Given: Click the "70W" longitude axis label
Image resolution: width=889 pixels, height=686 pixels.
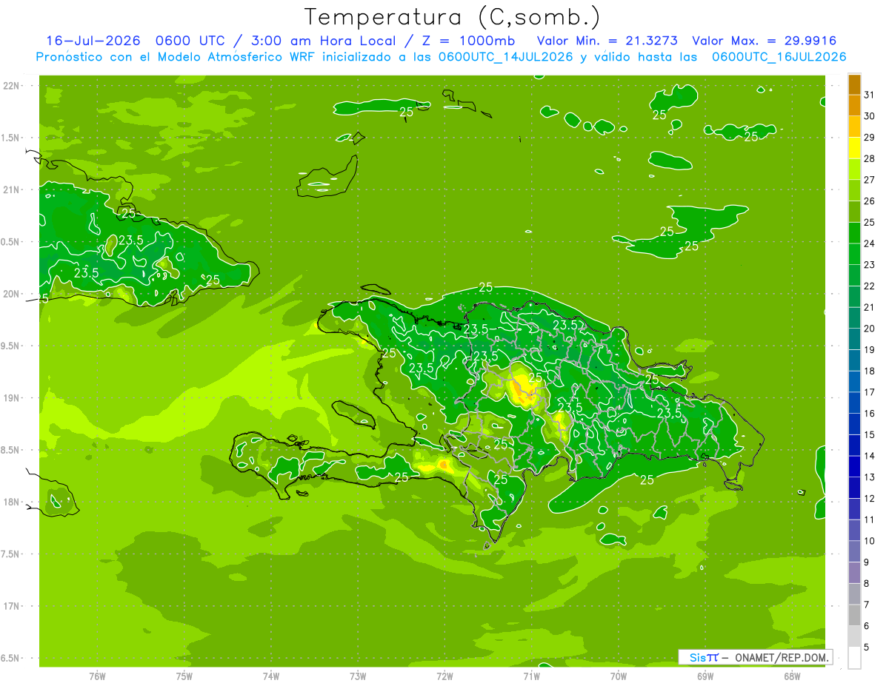Looking at the screenshot, I should 619,676.
